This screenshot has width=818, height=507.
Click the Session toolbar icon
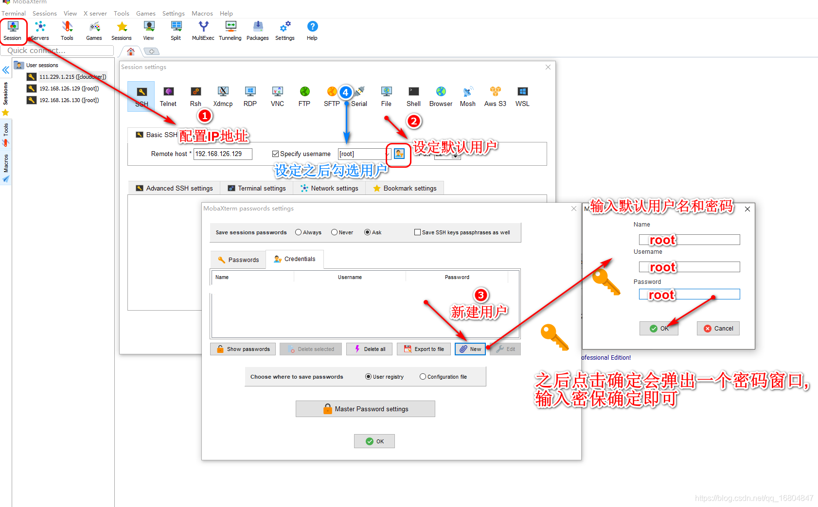point(13,31)
